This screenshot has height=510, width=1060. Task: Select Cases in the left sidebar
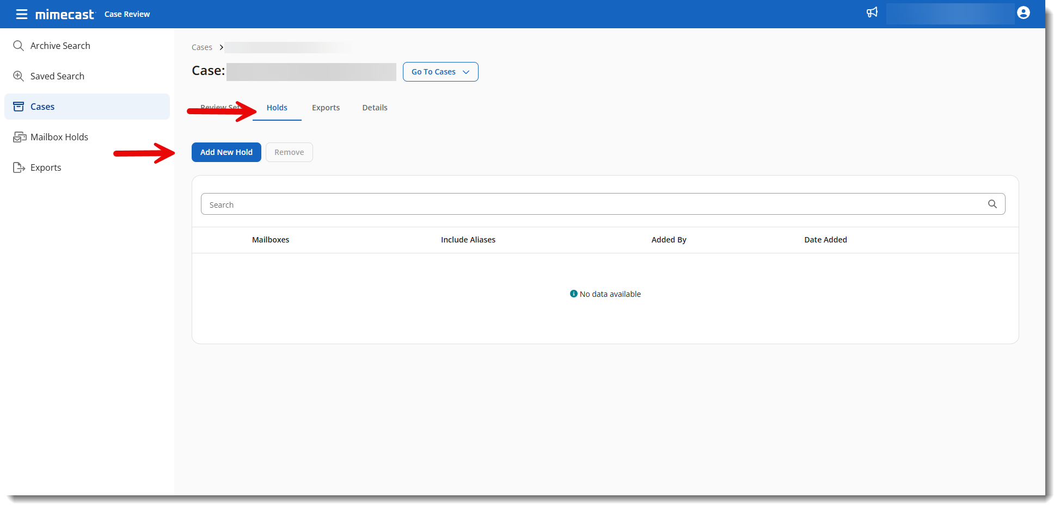click(x=42, y=107)
